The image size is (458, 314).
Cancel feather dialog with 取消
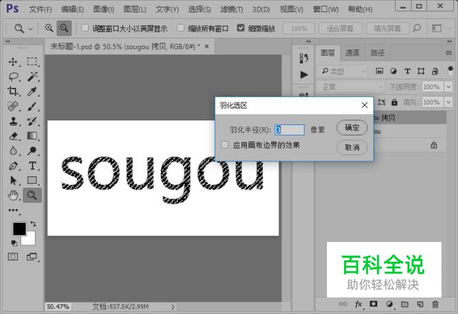coord(351,147)
